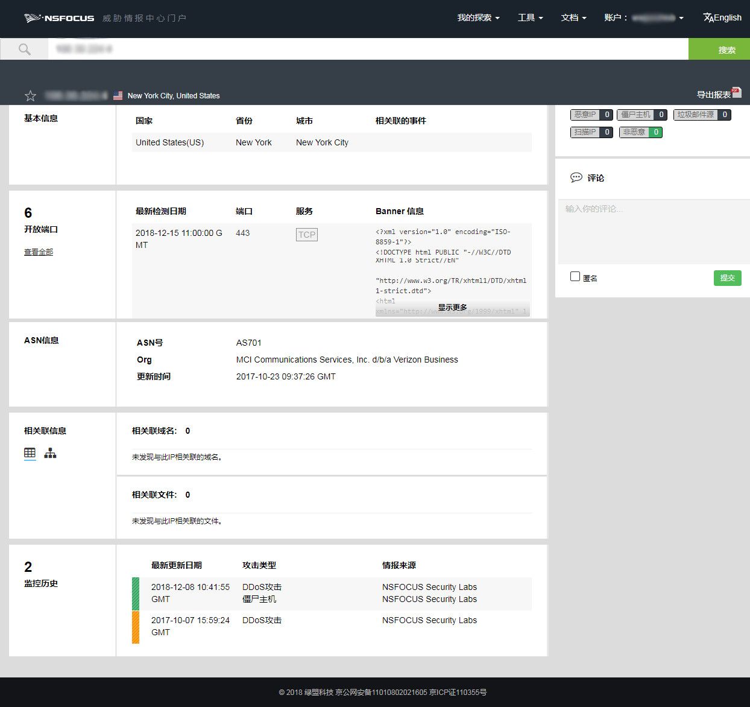Screen dimensions: 750x707
Task: Expand the 工具 menu
Action: [530, 18]
